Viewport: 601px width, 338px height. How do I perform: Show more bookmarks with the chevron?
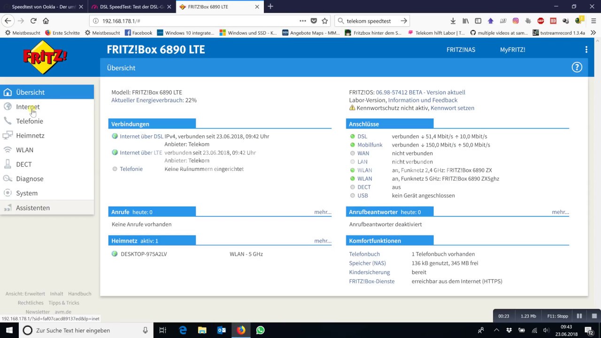tap(593, 33)
